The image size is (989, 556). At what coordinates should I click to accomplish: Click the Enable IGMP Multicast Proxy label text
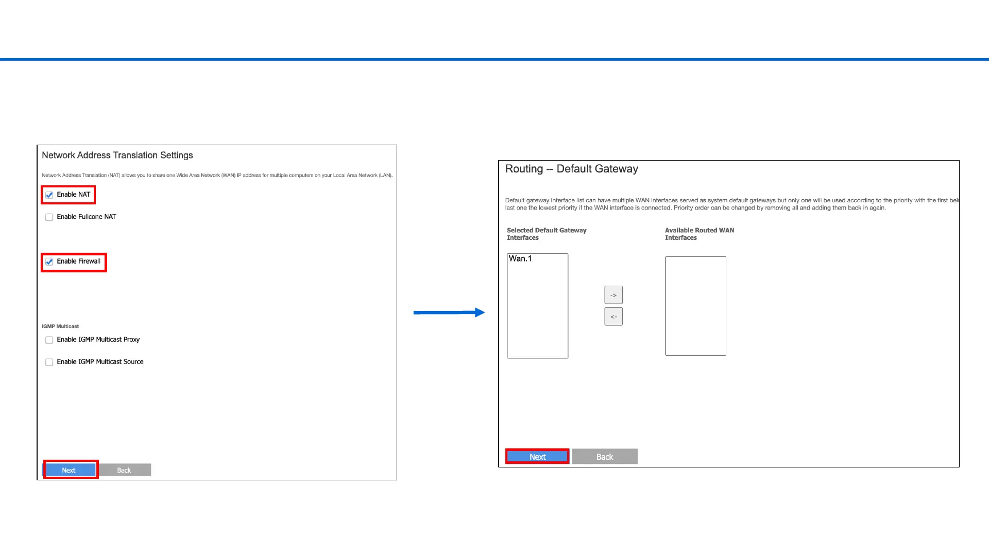pos(98,340)
